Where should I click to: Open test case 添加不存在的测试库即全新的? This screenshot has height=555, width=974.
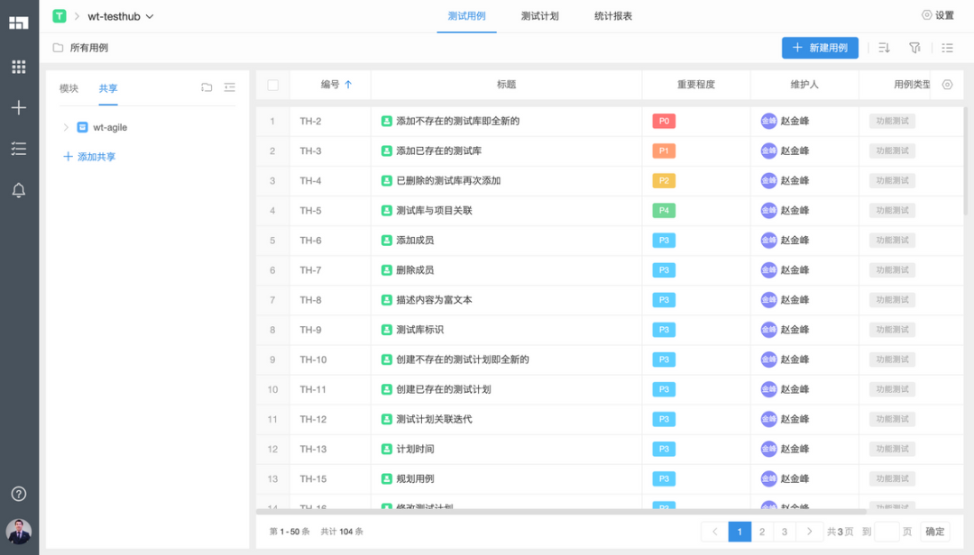click(458, 121)
